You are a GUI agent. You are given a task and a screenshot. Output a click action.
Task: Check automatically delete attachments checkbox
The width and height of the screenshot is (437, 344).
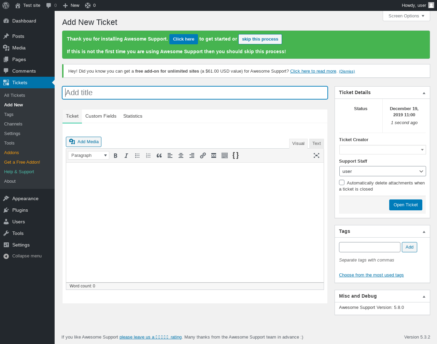point(342,182)
